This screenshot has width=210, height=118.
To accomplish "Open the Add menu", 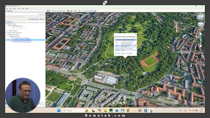I will point(23,9).
